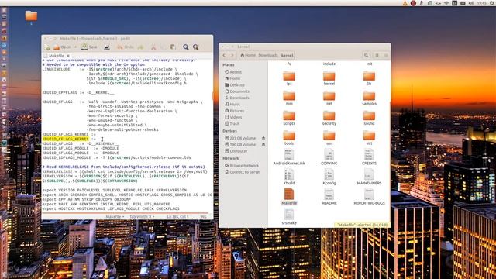
Task: Select 235 GB Volume device
Action: pyautogui.click(x=240, y=138)
